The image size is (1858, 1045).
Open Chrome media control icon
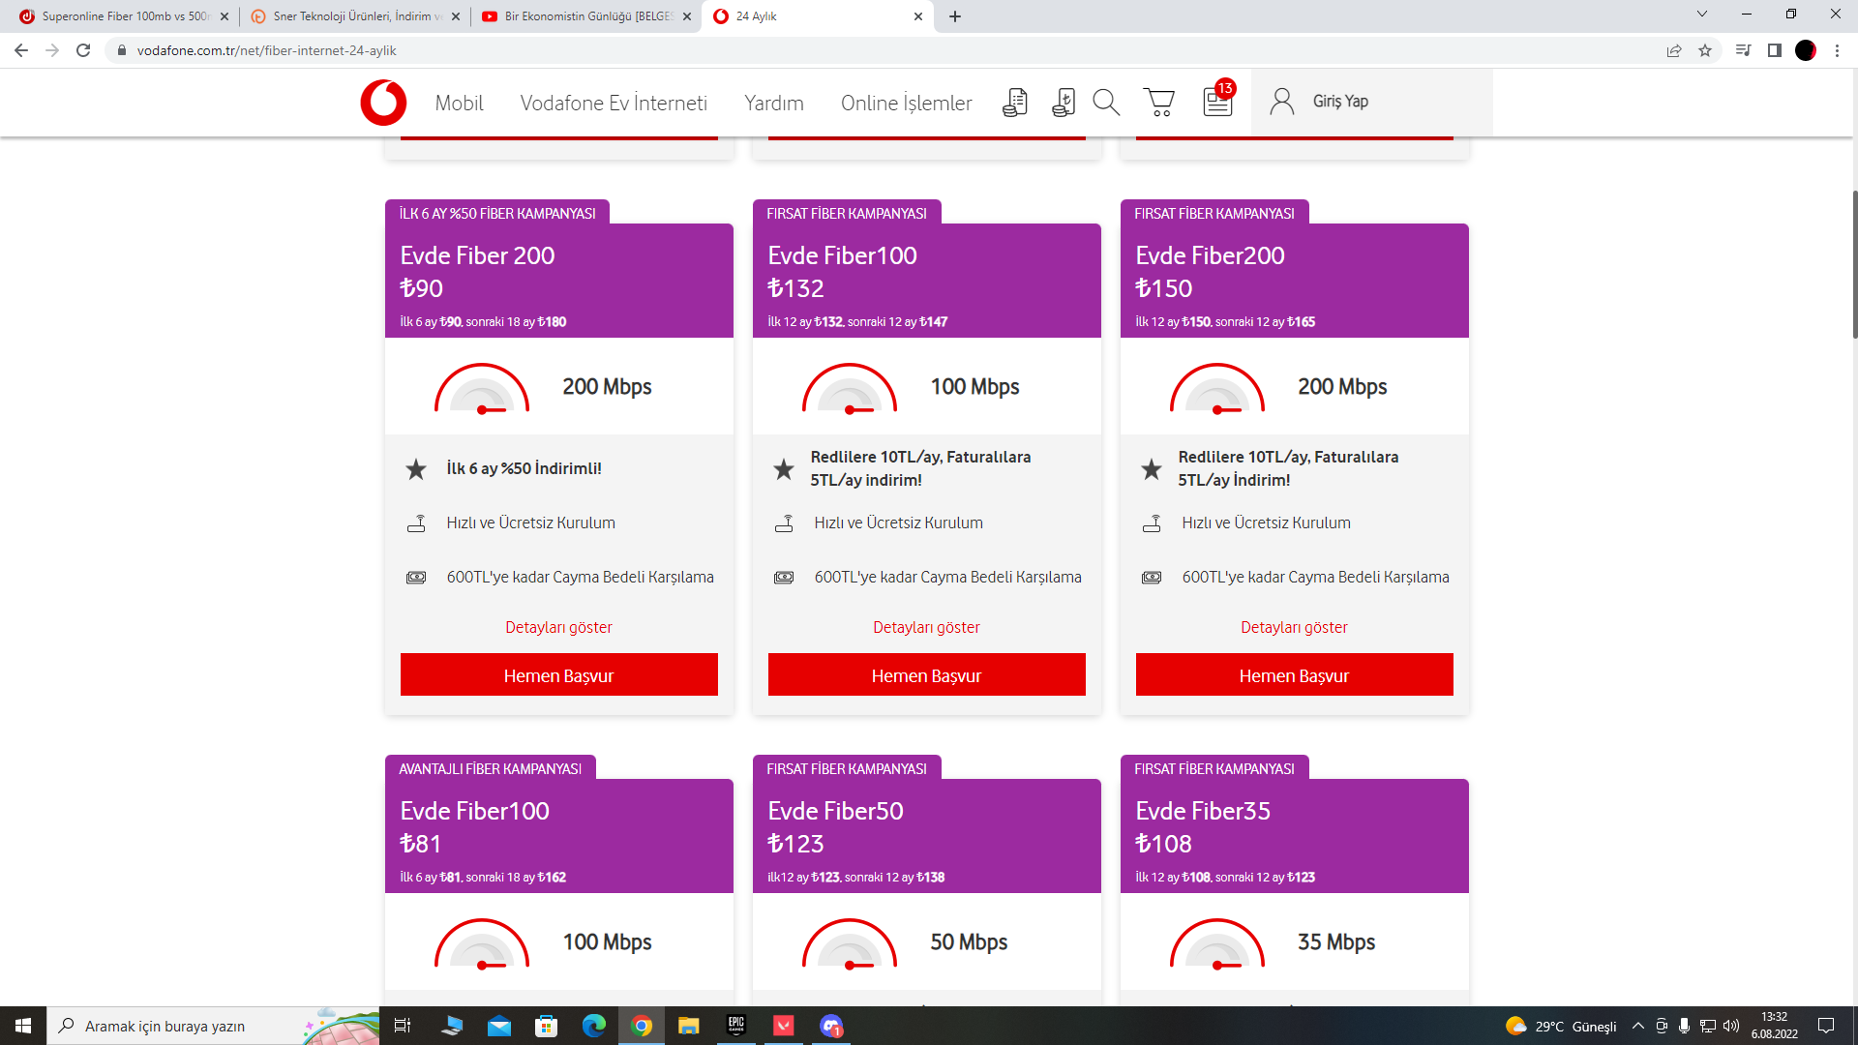pos(1744,50)
